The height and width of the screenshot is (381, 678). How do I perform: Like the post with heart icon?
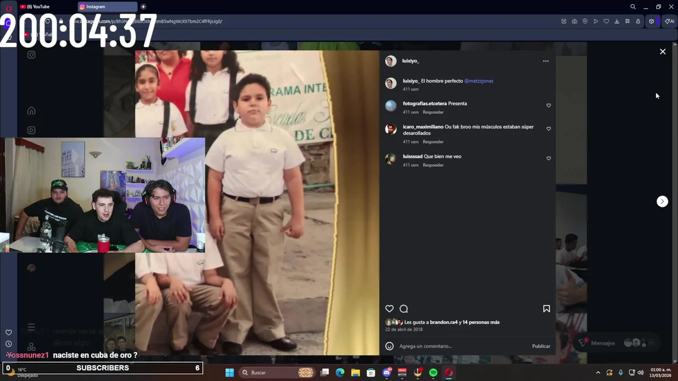(389, 309)
